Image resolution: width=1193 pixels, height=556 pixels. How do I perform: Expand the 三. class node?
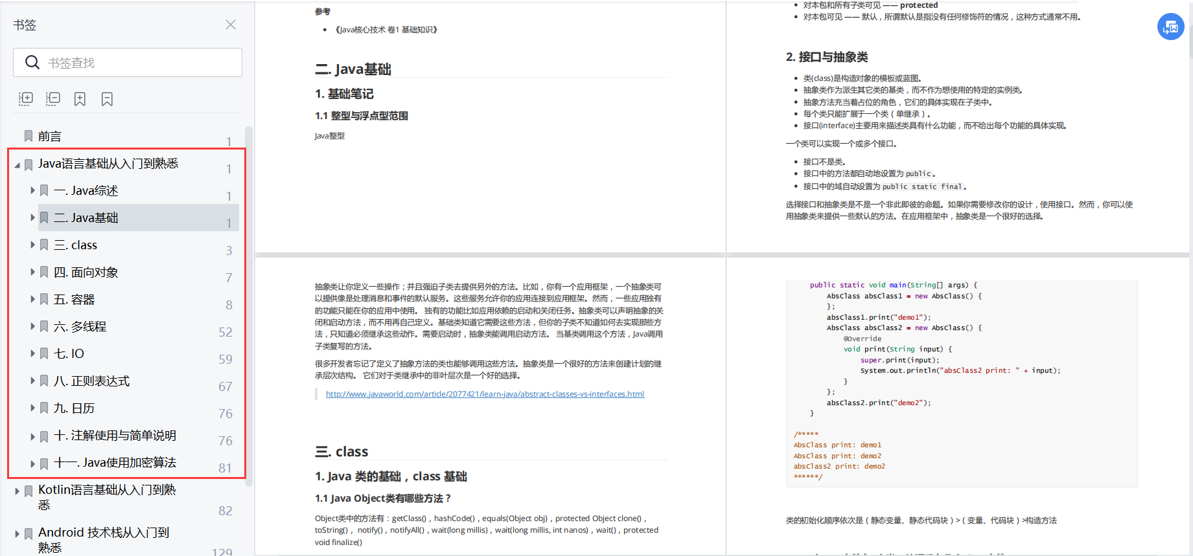(x=32, y=245)
